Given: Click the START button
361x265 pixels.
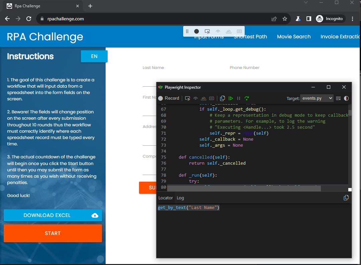Looking at the screenshot, I should (x=53, y=233).
